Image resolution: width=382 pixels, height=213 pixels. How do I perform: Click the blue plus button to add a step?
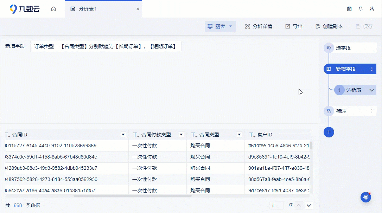pos(329,132)
